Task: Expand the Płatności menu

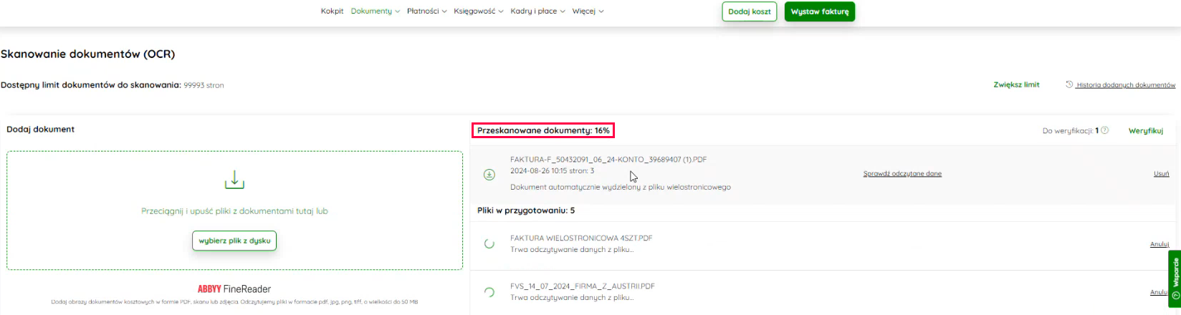Action: 426,11
